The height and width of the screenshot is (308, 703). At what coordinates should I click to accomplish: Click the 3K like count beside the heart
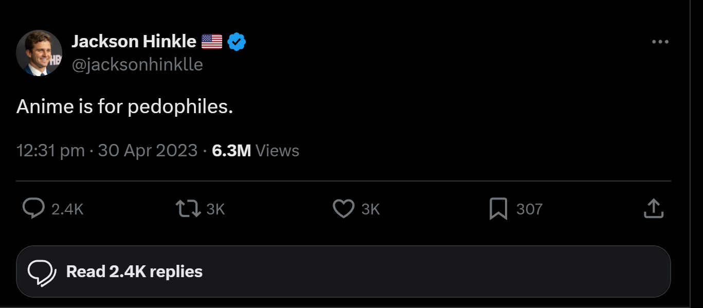pyautogui.click(x=370, y=209)
